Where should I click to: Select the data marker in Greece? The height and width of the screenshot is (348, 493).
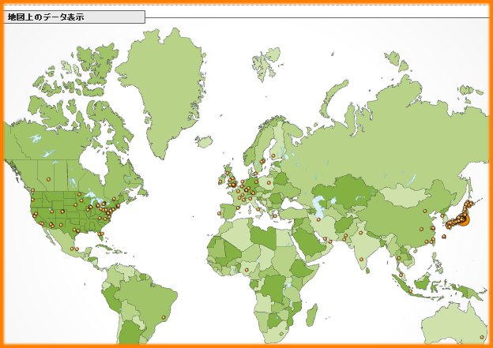(x=275, y=215)
